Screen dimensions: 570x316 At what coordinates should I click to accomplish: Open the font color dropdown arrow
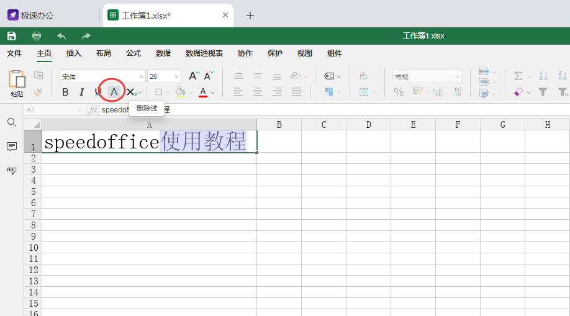pos(212,93)
